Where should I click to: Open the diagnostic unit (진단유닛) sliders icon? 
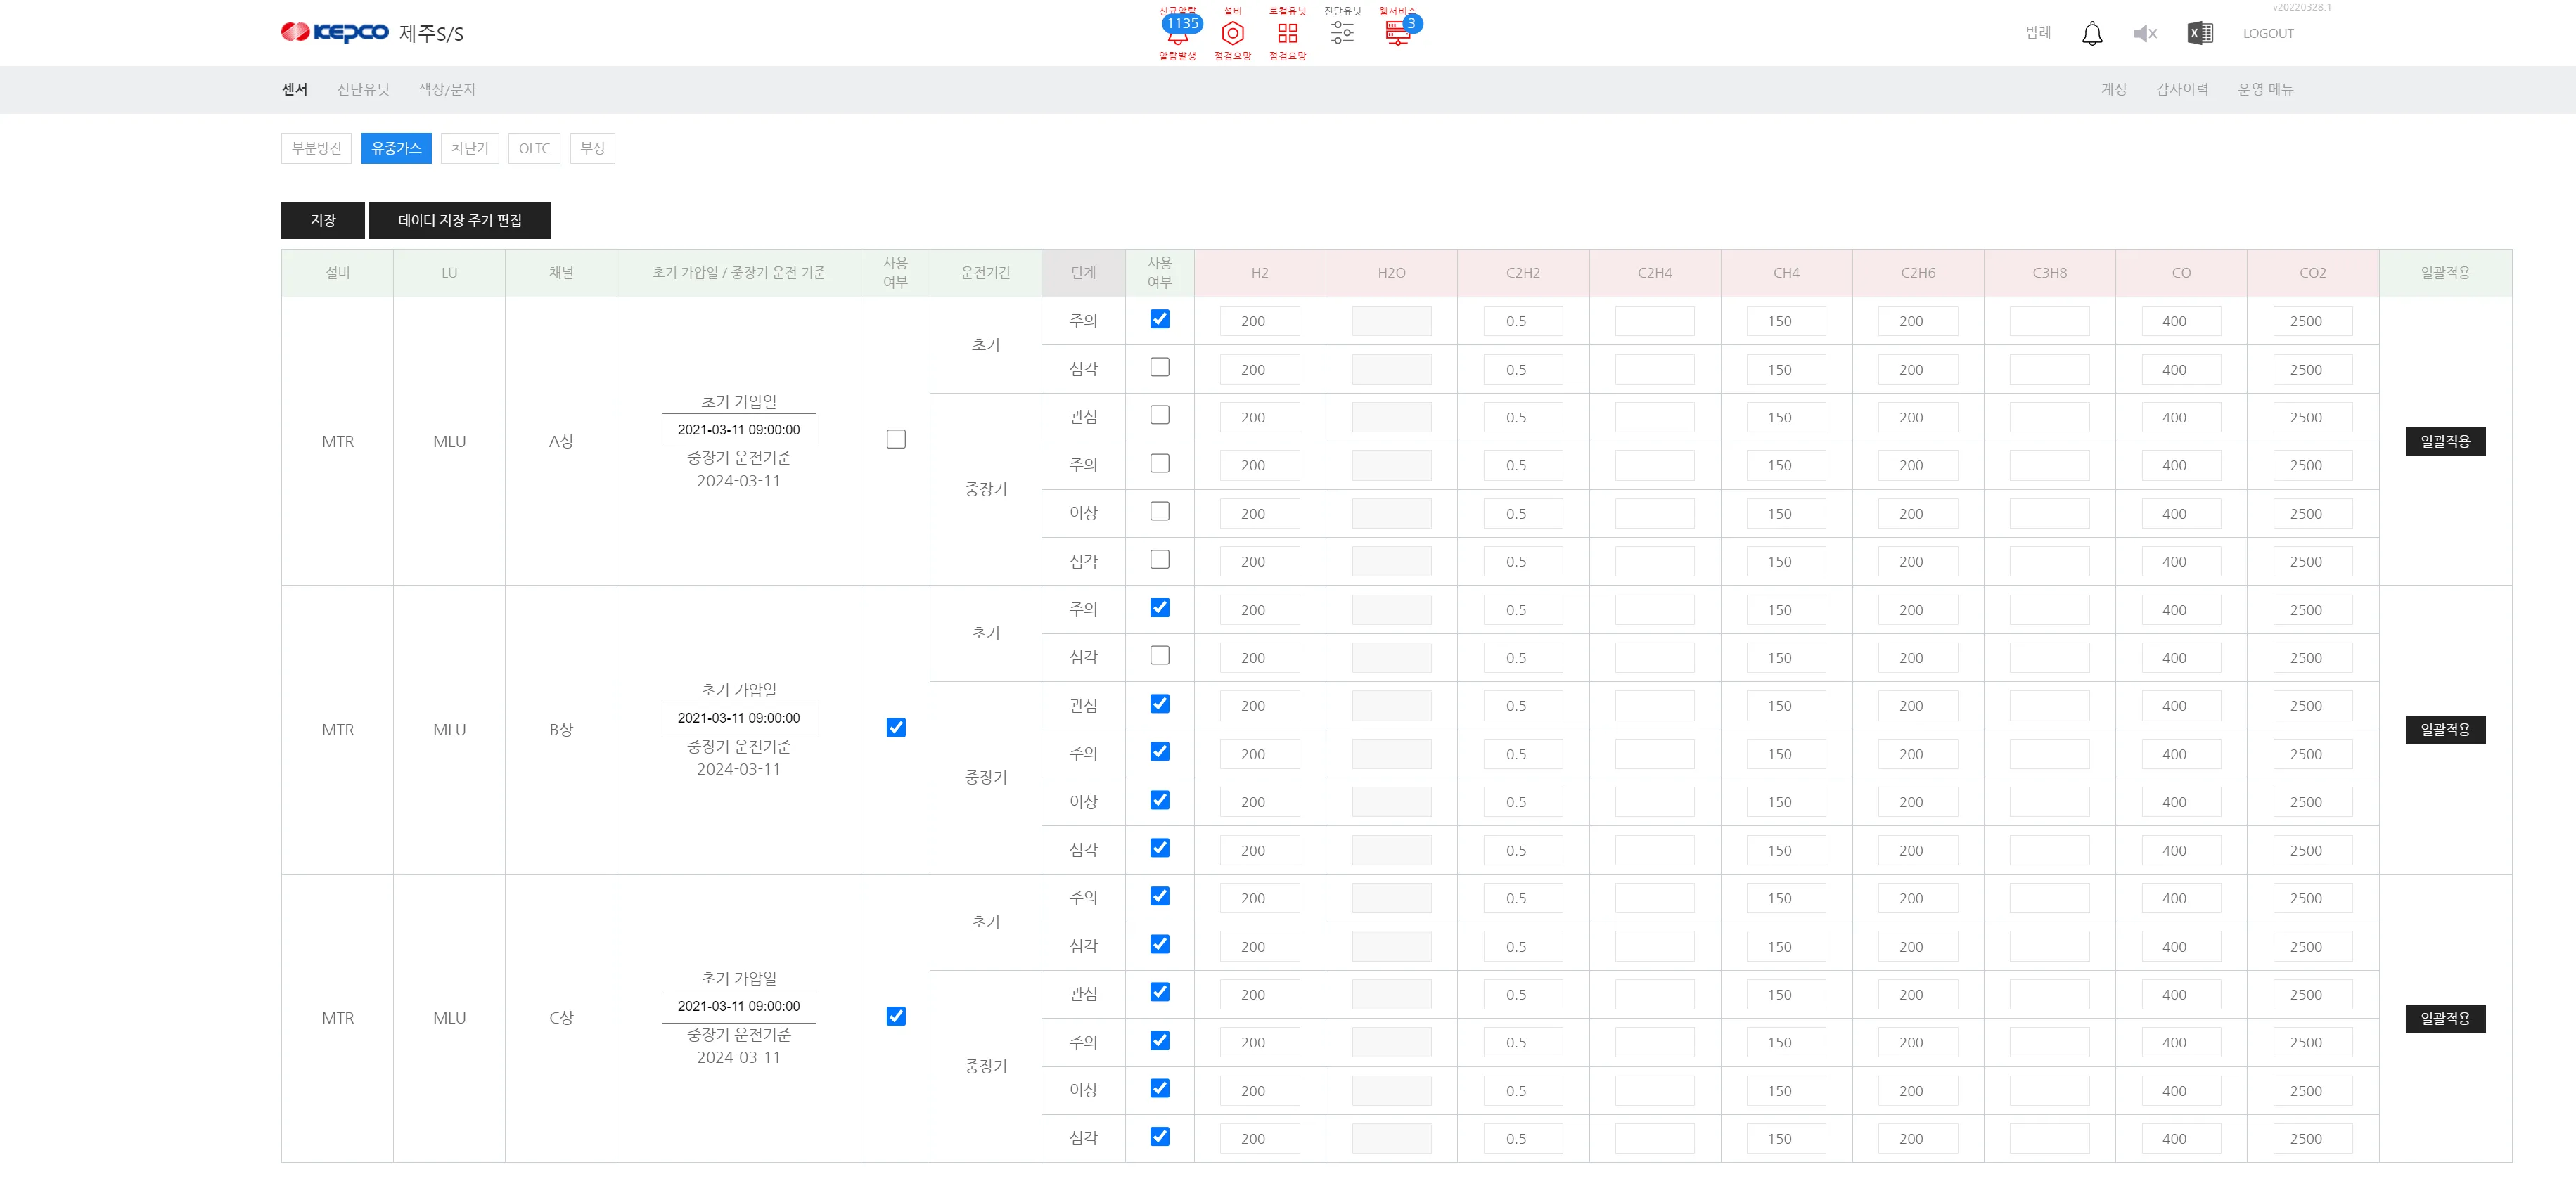coord(1342,32)
